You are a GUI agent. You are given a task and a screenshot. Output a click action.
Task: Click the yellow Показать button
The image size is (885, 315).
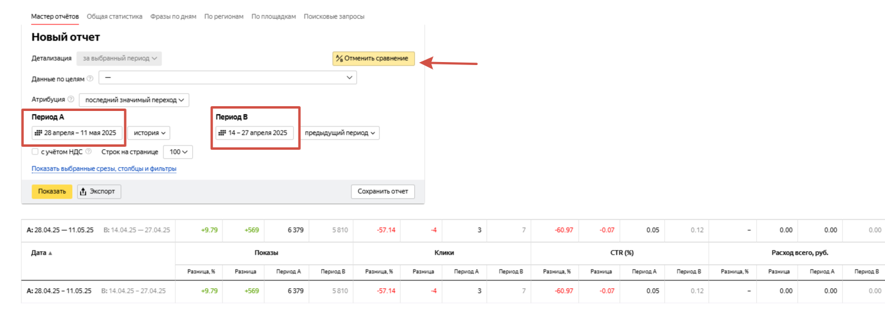click(x=52, y=192)
